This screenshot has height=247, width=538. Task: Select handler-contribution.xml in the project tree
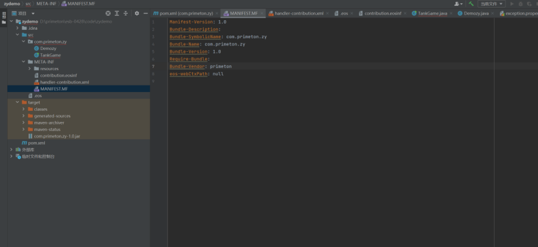(64, 82)
